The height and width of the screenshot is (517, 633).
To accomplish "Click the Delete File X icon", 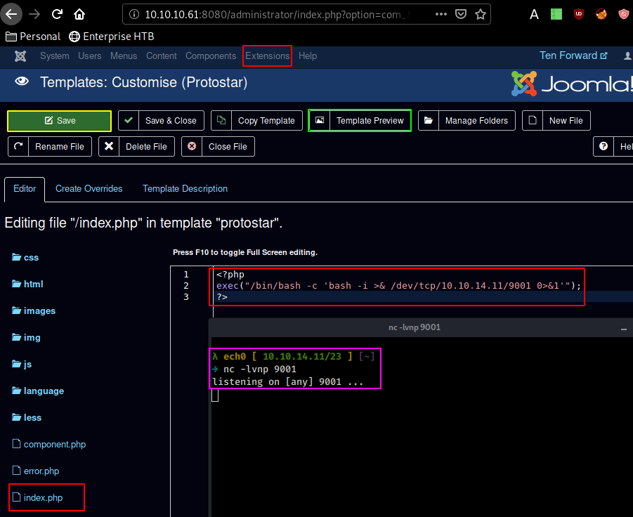I will pyautogui.click(x=109, y=146).
